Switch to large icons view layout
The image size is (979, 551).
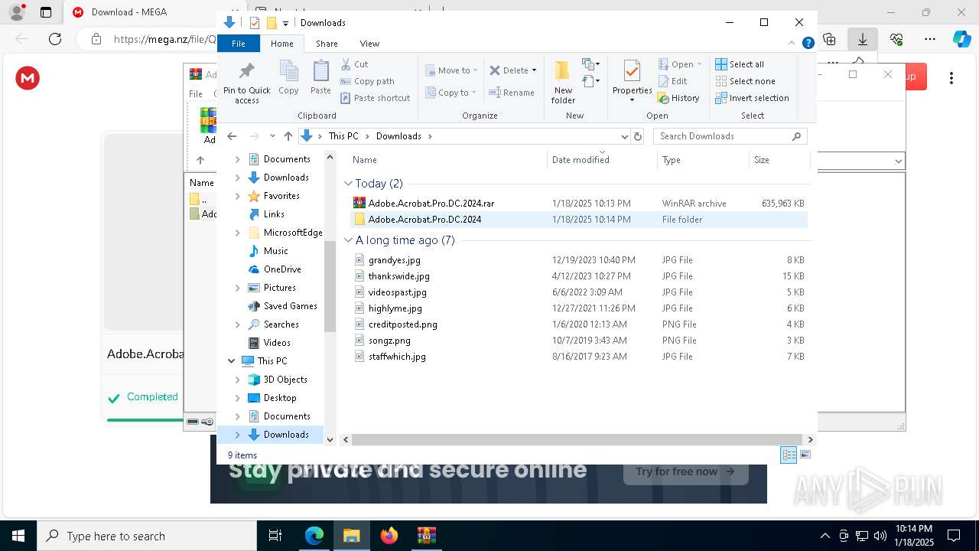pos(805,455)
